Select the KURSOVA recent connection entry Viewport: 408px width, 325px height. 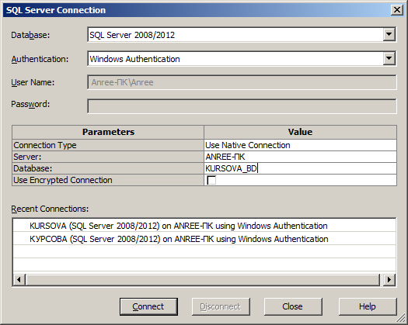[x=204, y=226]
